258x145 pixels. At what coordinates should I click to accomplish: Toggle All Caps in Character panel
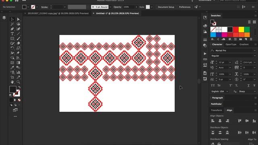213,85
